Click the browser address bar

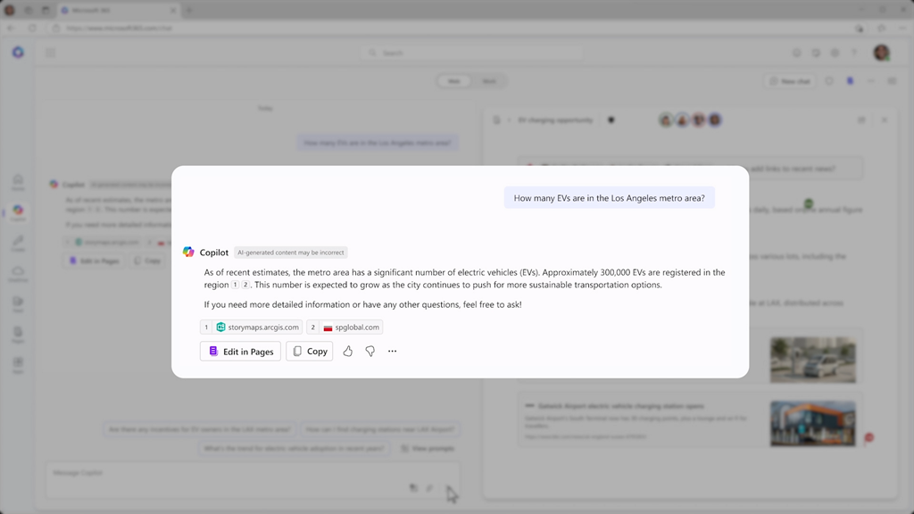click(449, 28)
